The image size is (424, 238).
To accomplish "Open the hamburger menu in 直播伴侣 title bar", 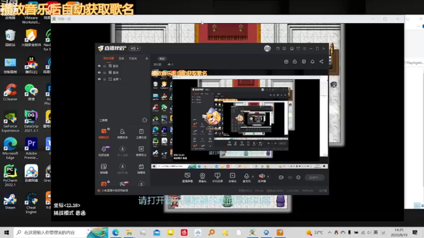I will click(304, 49).
